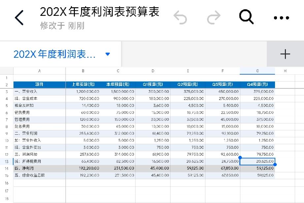The width and height of the screenshot is (304, 203).
Task: Click the redo arrow icon
Action: click(x=214, y=18)
